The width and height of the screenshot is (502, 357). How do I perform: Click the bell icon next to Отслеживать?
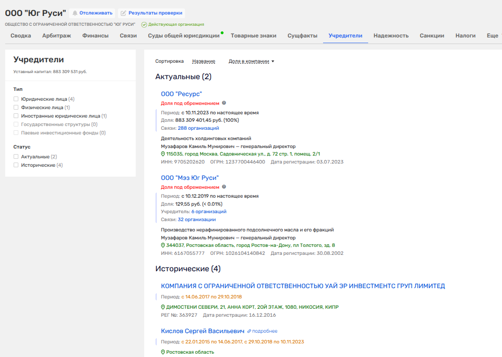coord(75,13)
